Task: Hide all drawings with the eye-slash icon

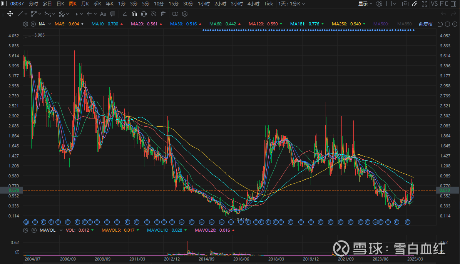Action: (154, 14)
